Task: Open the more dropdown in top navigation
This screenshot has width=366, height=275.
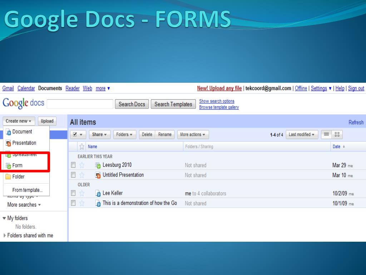Action: (103, 88)
